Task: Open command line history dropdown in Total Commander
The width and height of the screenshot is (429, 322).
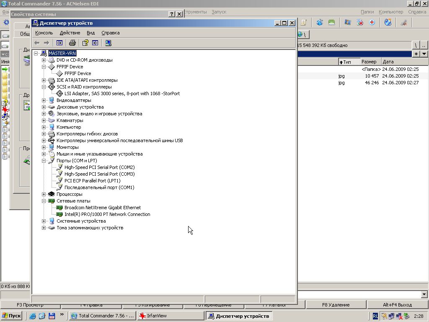Action: point(424,294)
